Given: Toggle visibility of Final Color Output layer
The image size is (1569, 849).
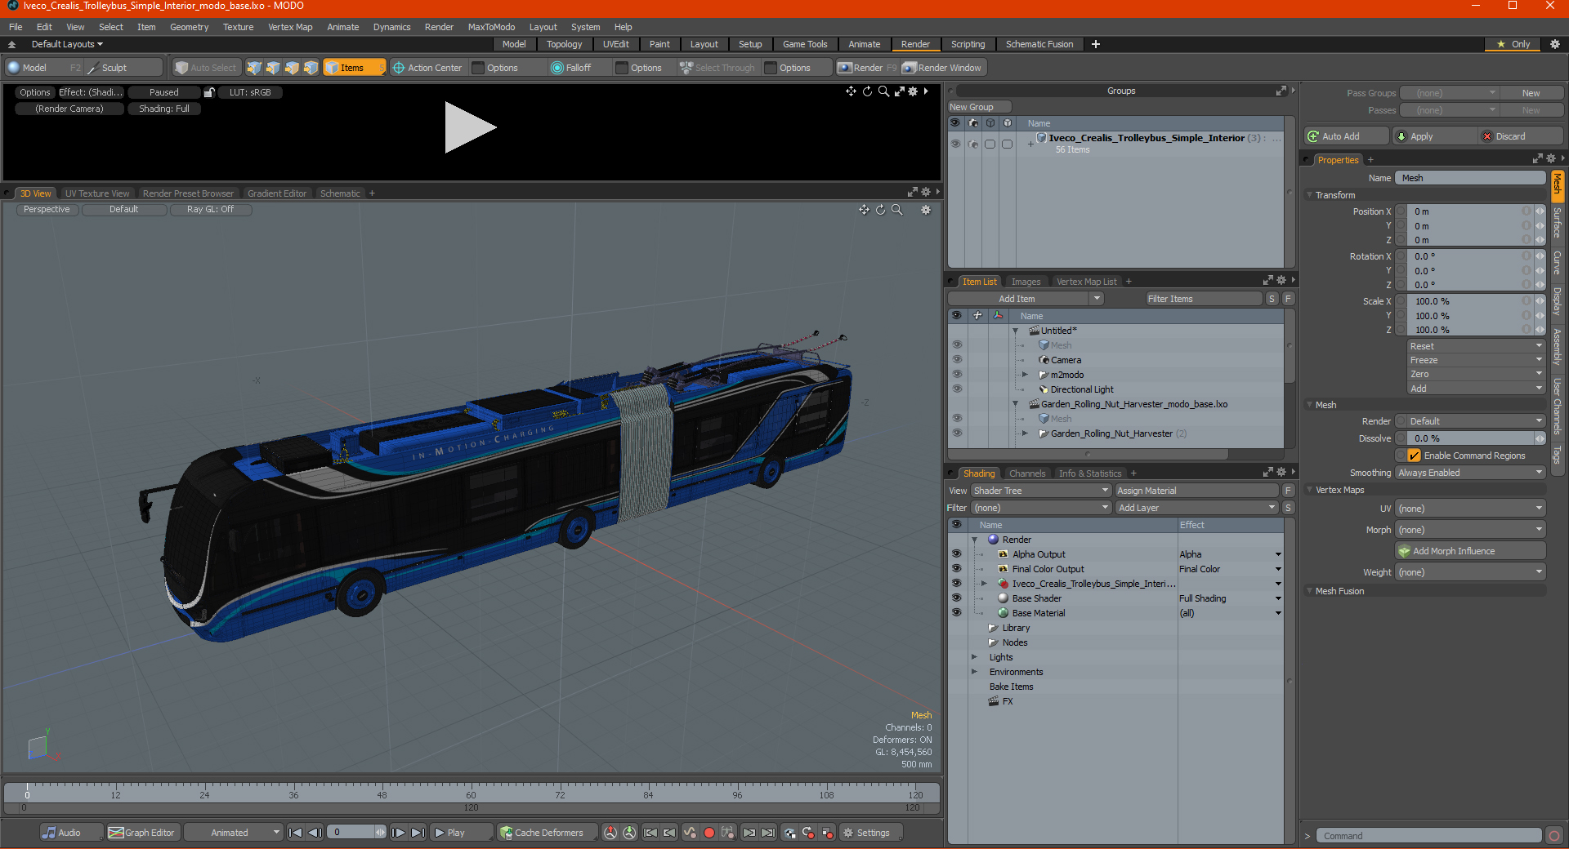Looking at the screenshot, I should tap(956, 569).
